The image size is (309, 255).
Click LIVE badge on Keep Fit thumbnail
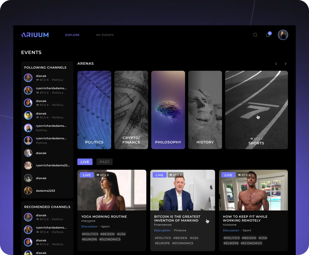pyautogui.click(x=228, y=175)
